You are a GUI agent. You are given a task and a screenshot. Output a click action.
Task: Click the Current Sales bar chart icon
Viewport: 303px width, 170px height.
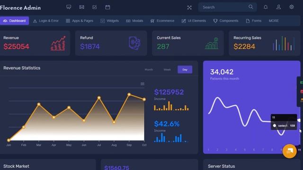(x=212, y=43)
